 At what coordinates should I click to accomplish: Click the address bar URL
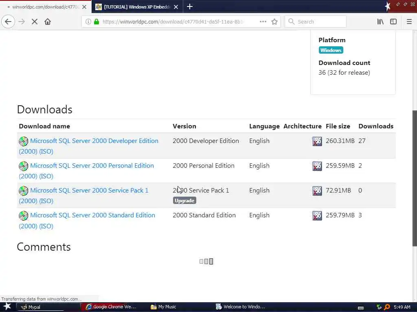pyautogui.click(x=173, y=22)
